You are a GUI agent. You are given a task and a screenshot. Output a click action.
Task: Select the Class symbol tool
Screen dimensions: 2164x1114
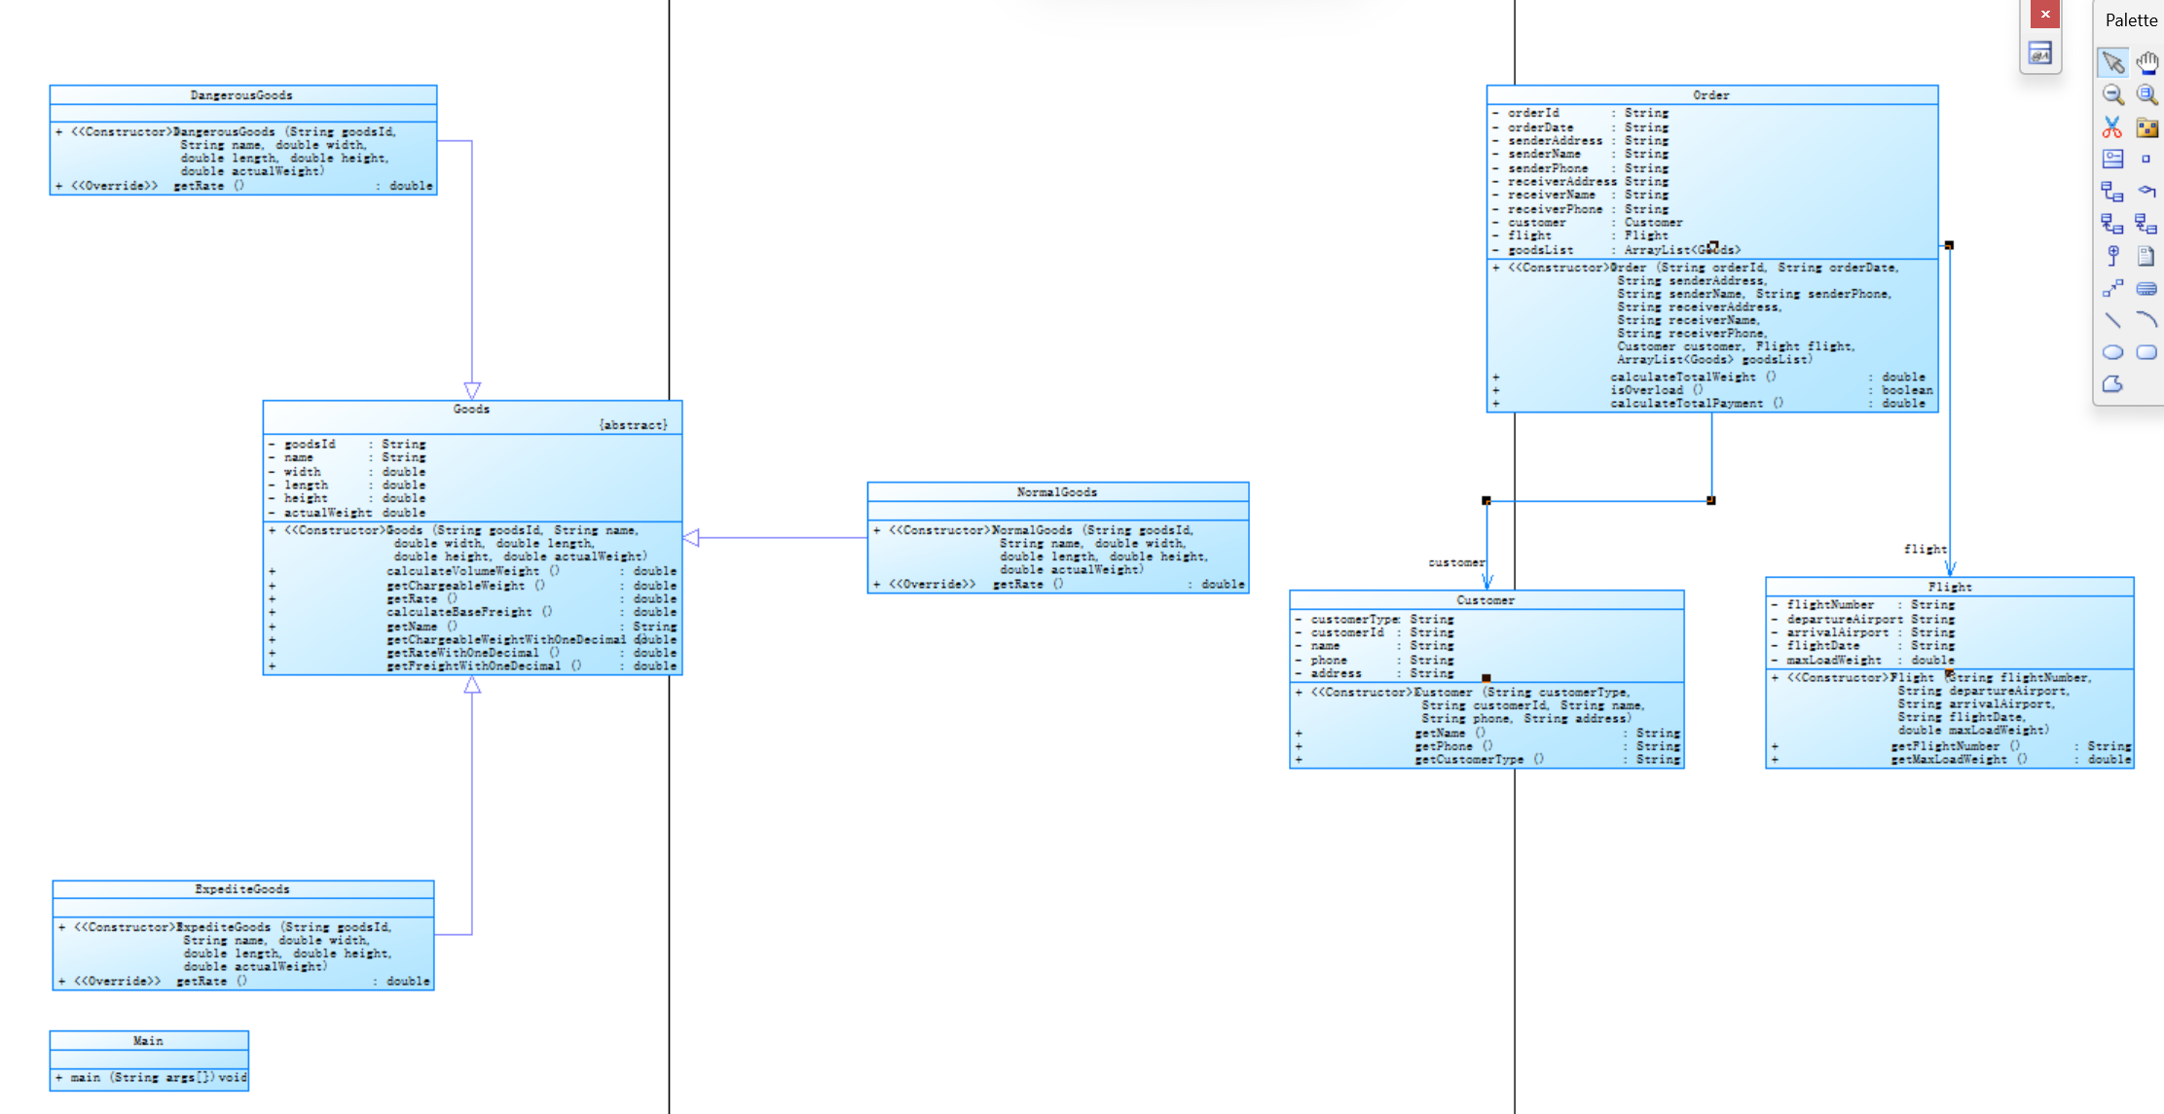[x=2112, y=159]
